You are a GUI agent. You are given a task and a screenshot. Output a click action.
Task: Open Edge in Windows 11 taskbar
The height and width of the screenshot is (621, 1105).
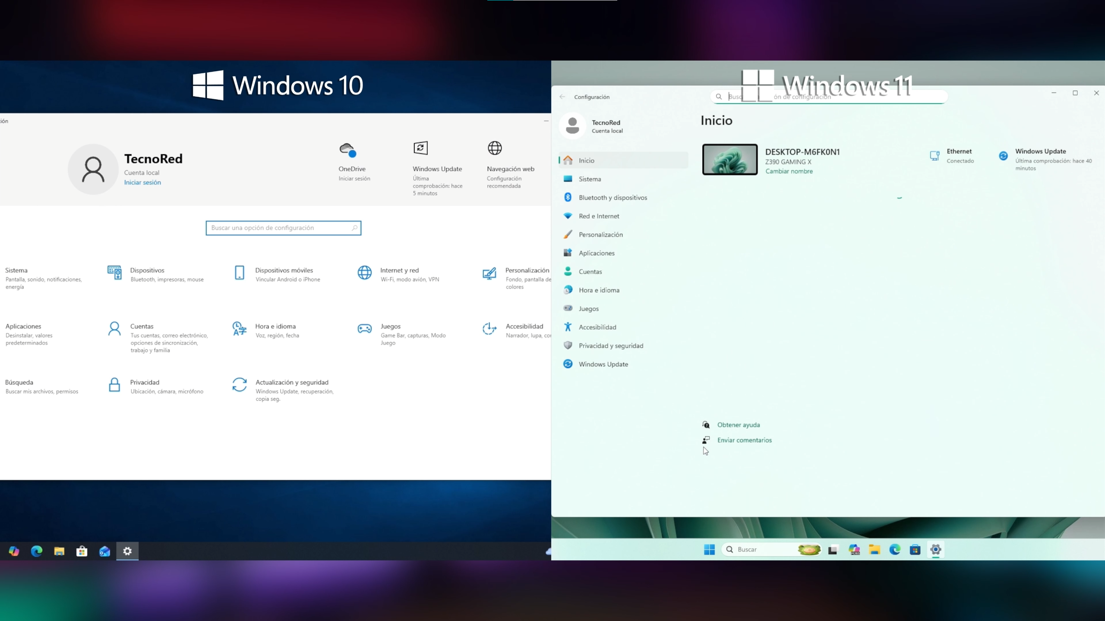point(895,549)
